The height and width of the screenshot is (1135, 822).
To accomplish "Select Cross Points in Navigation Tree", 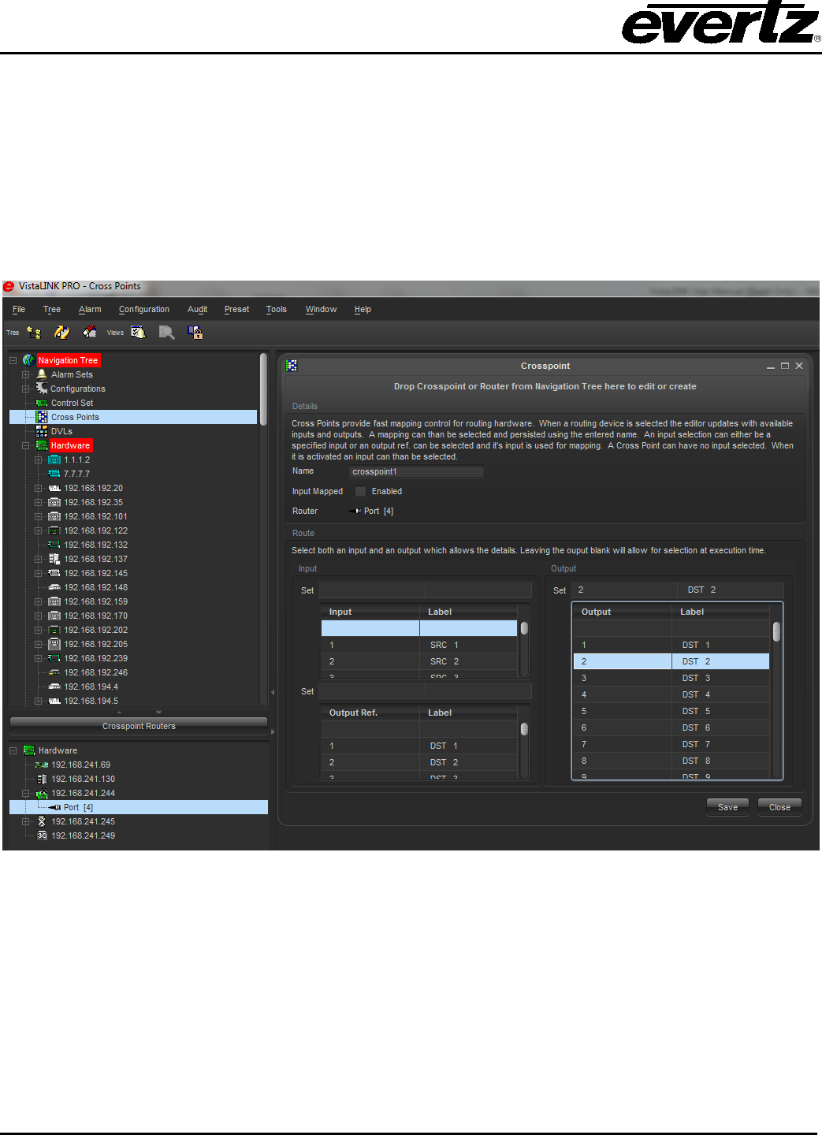I will 133,417.
